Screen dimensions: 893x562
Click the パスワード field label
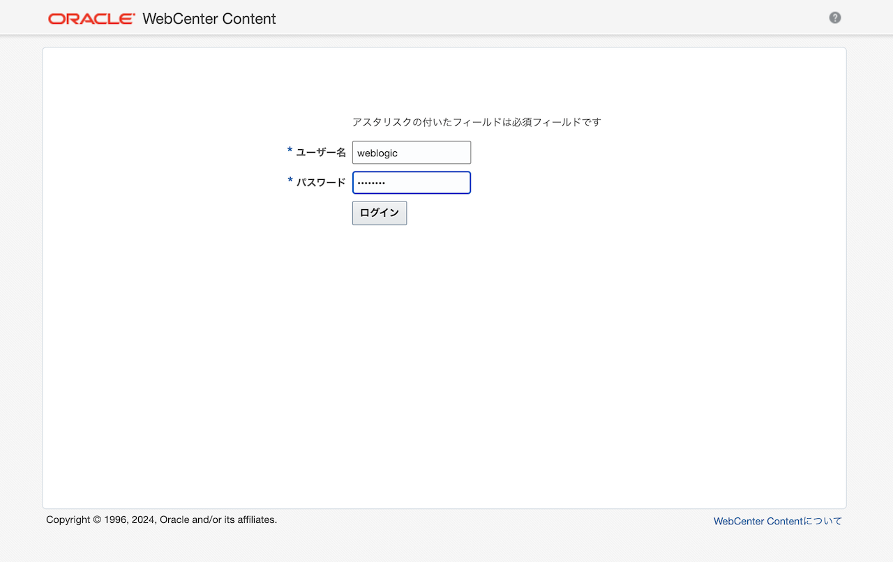click(x=321, y=182)
